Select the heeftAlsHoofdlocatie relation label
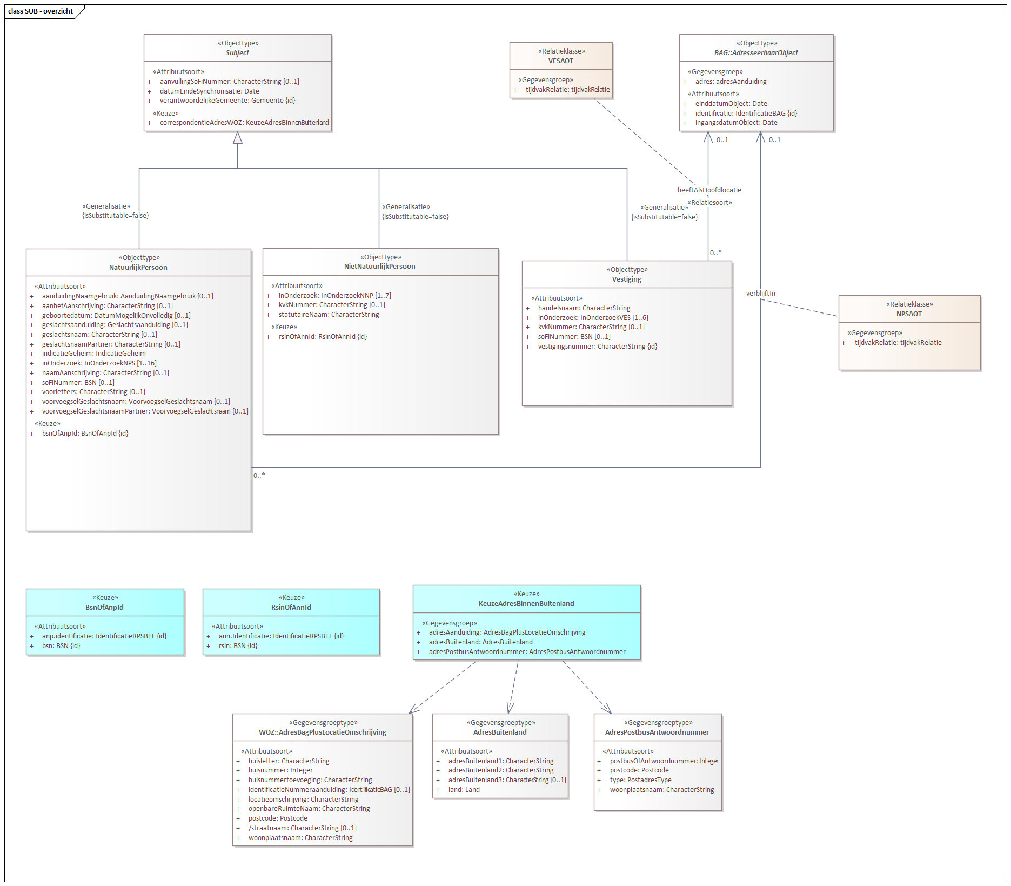Image resolution: width=1011 pixels, height=886 pixels. click(x=709, y=190)
